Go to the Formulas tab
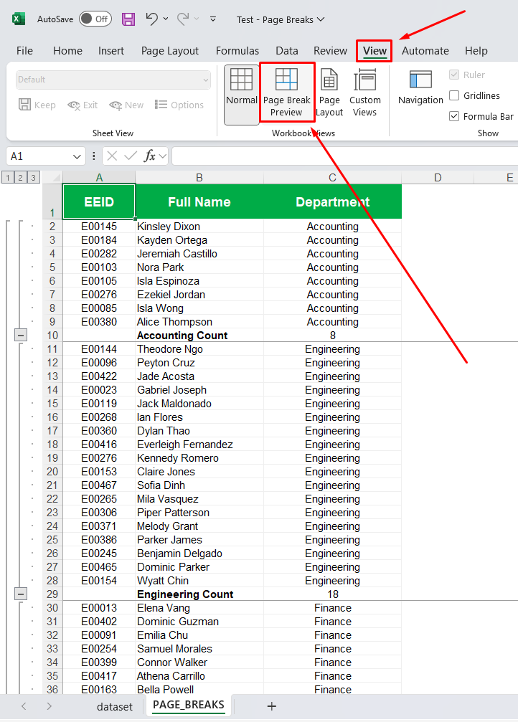The width and height of the screenshot is (518, 722). point(237,51)
